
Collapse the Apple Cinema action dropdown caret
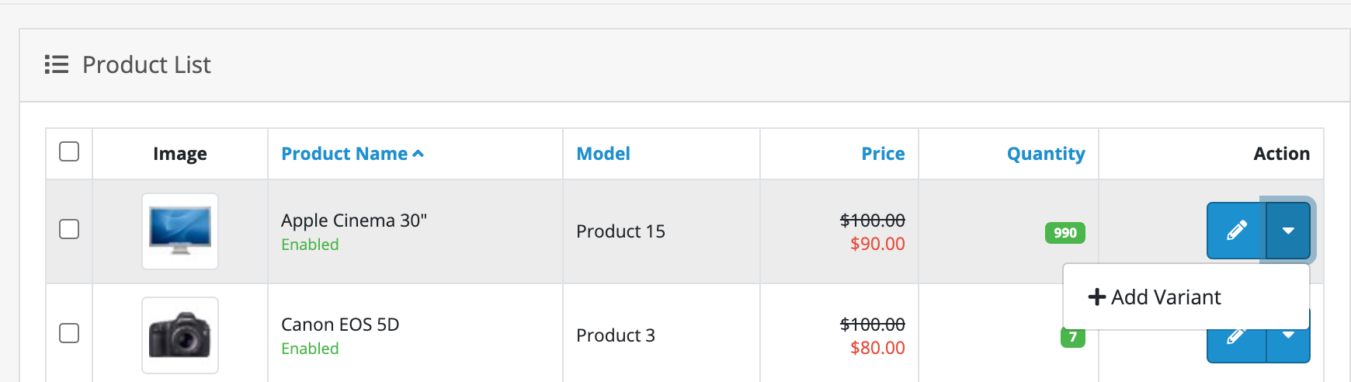(1288, 231)
